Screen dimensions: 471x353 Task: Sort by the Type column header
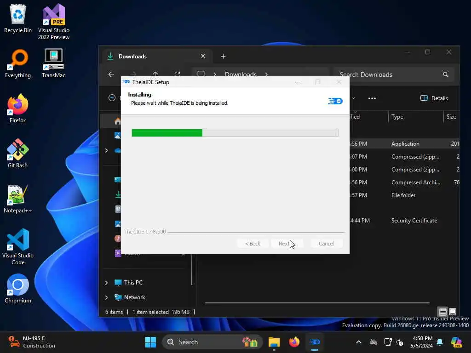[416, 117]
